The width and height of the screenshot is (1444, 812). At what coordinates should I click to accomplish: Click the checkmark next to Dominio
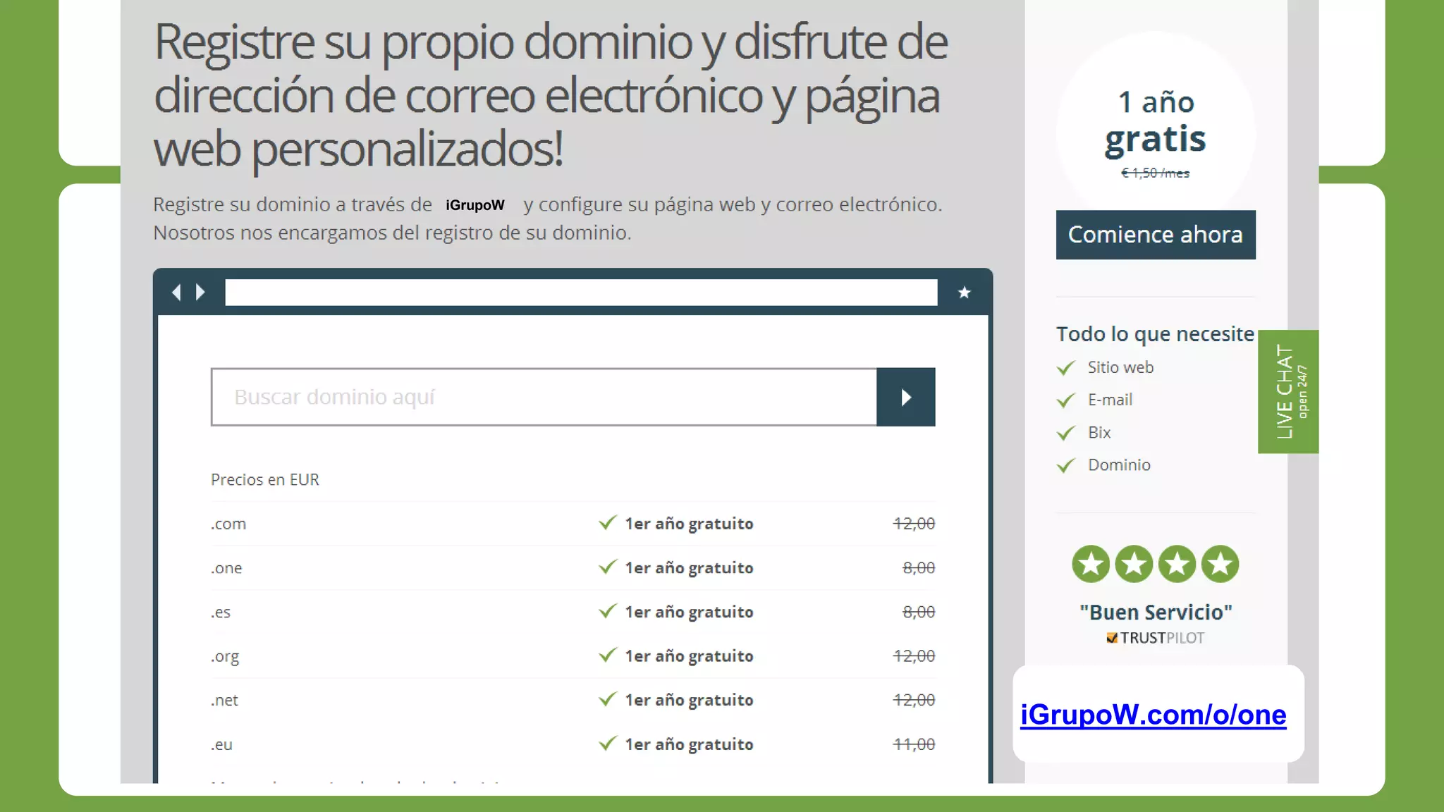[x=1066, y=465]
